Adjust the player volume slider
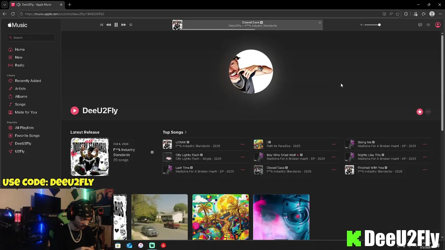Viewport: 445px width, 250px height. point(372,25)
